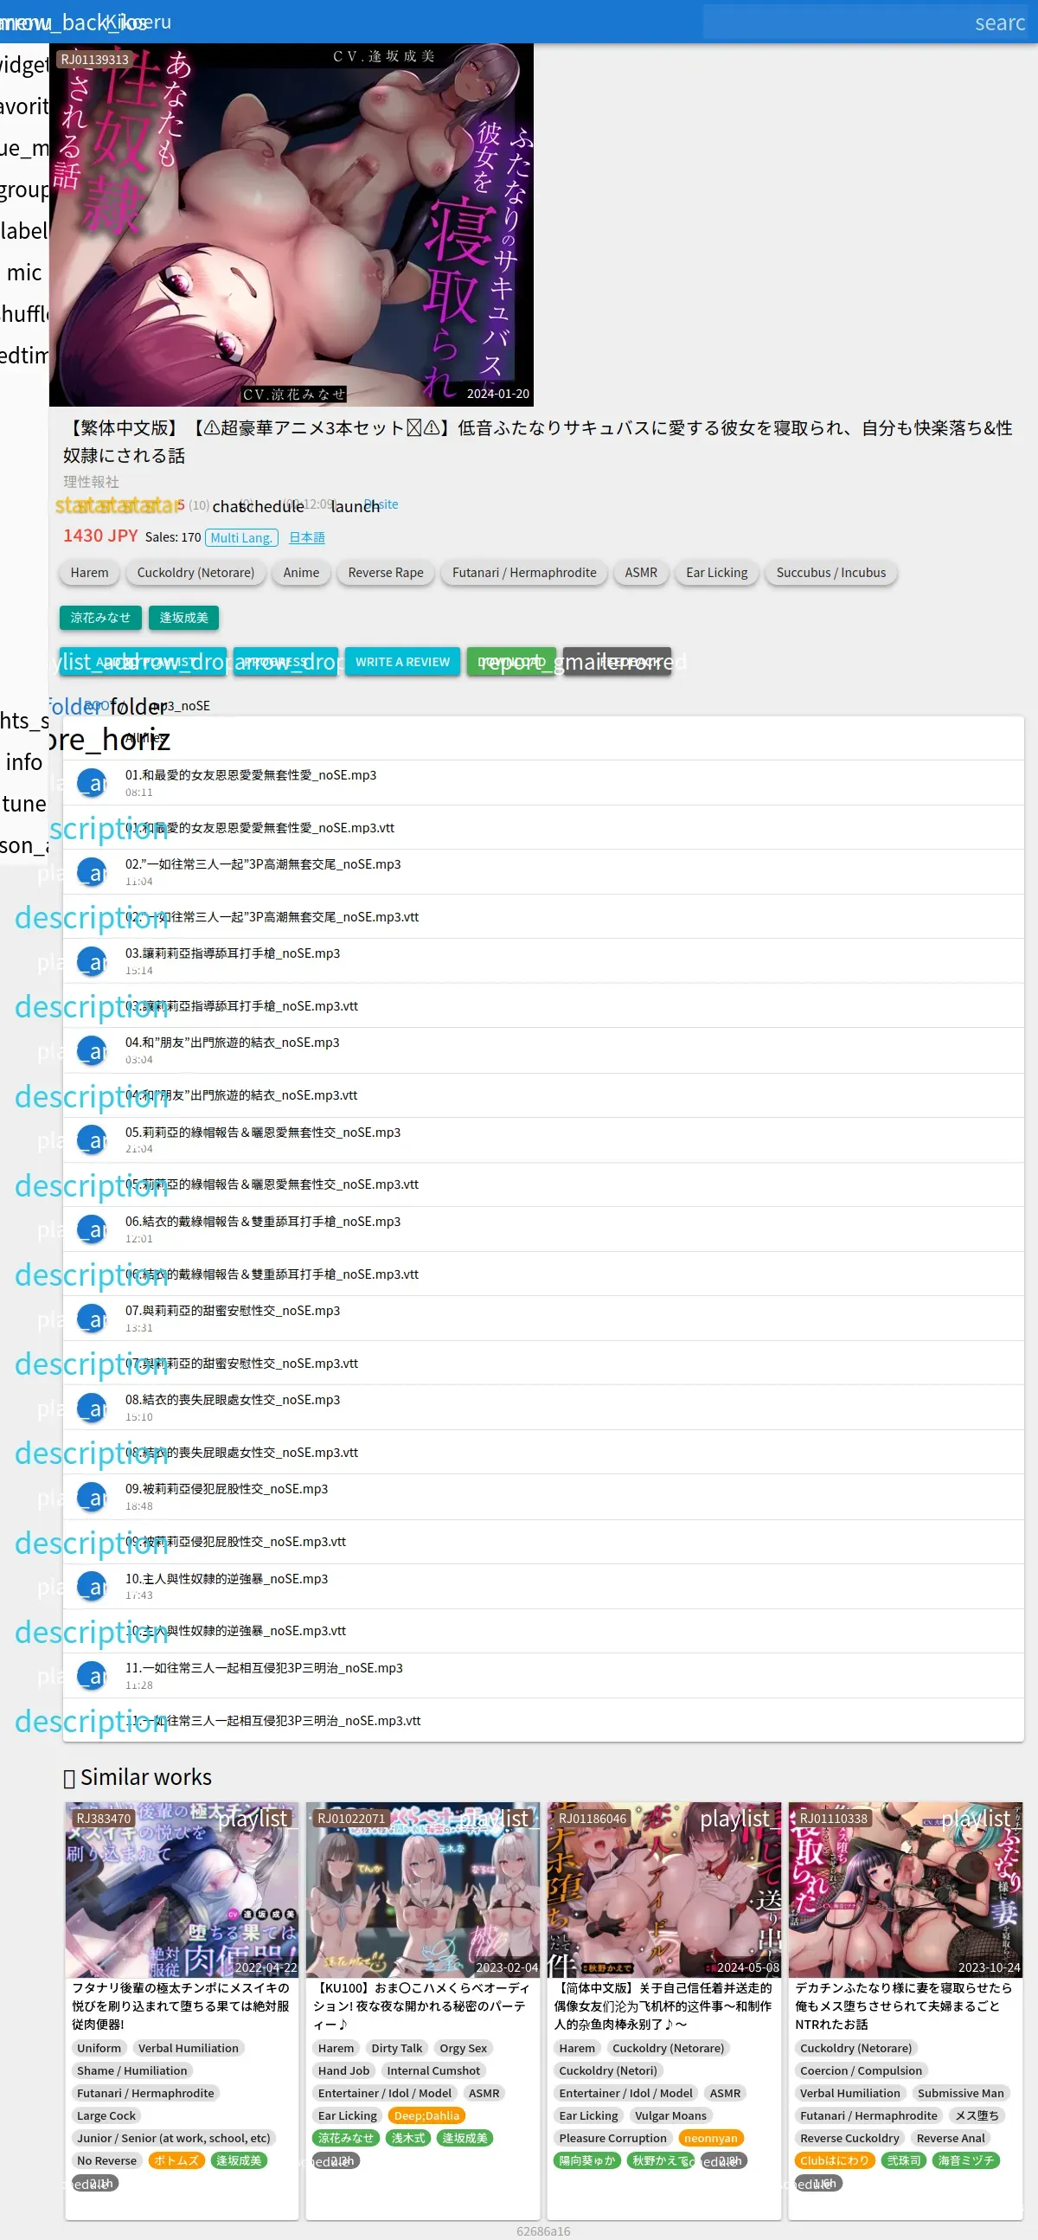
Task: Click the Multi Lang. chip
Action: click(241, 537)
